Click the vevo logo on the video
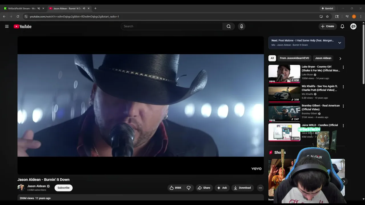This screenshot has height=205, width=365. click(256, 169)
